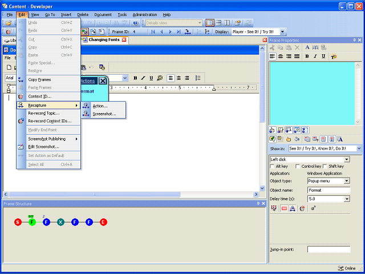Screen dimensions: 365x274
Task: Click the Actions link in the bubble
Action: click(88, 81)
